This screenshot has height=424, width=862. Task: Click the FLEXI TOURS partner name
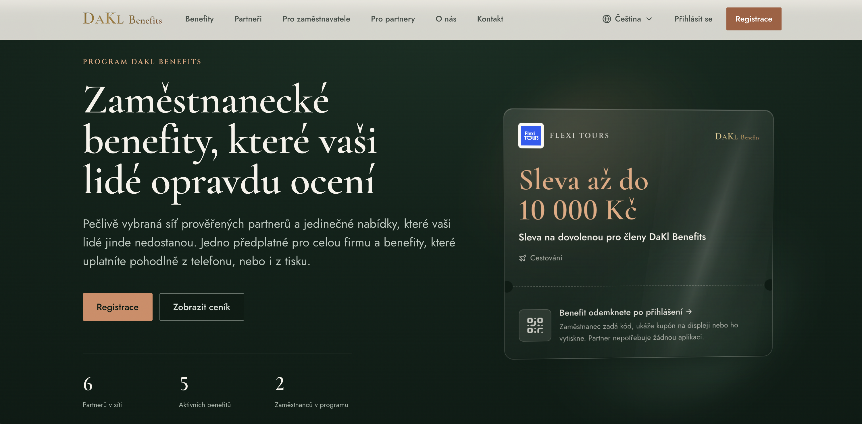pos(579,136)
